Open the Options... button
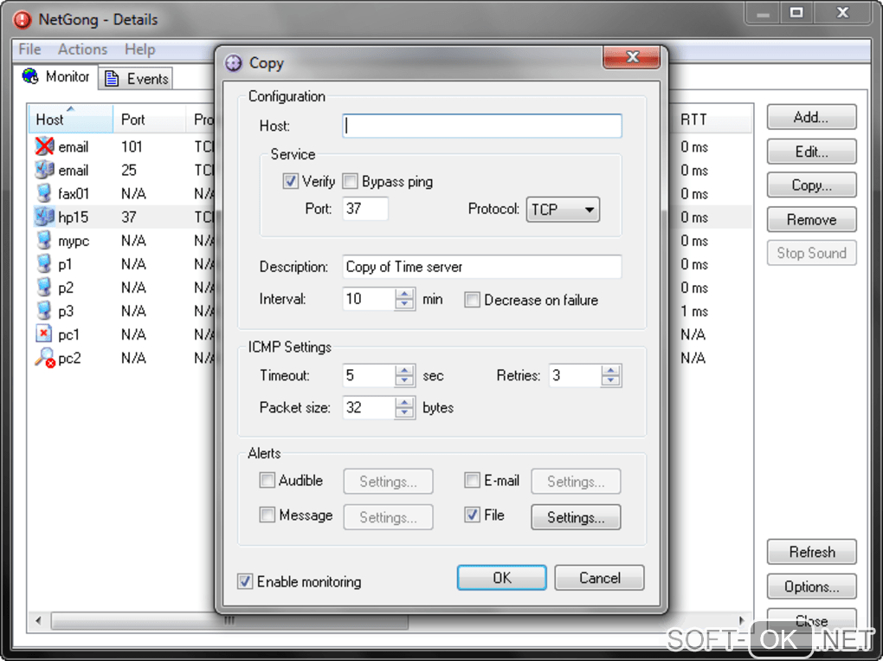The width and height of the screenshot is (883, 661). 811,586
